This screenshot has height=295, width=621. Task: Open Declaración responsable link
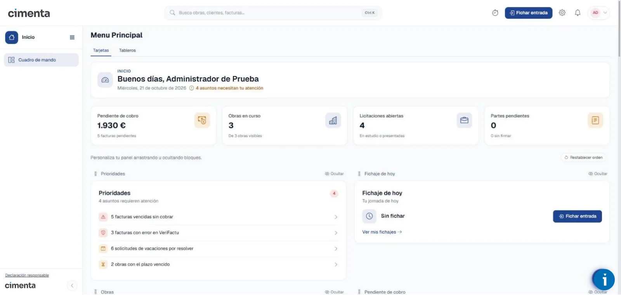coord(27,275)
